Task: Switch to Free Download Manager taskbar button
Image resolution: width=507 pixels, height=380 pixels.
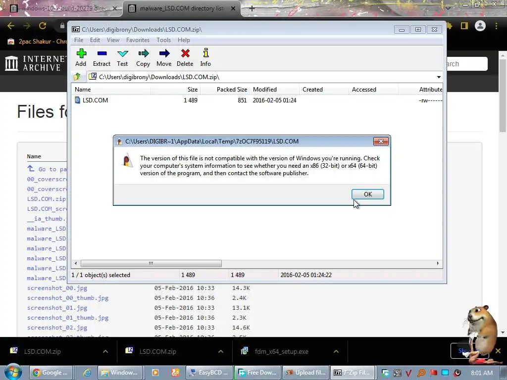Action: point(257,373)
